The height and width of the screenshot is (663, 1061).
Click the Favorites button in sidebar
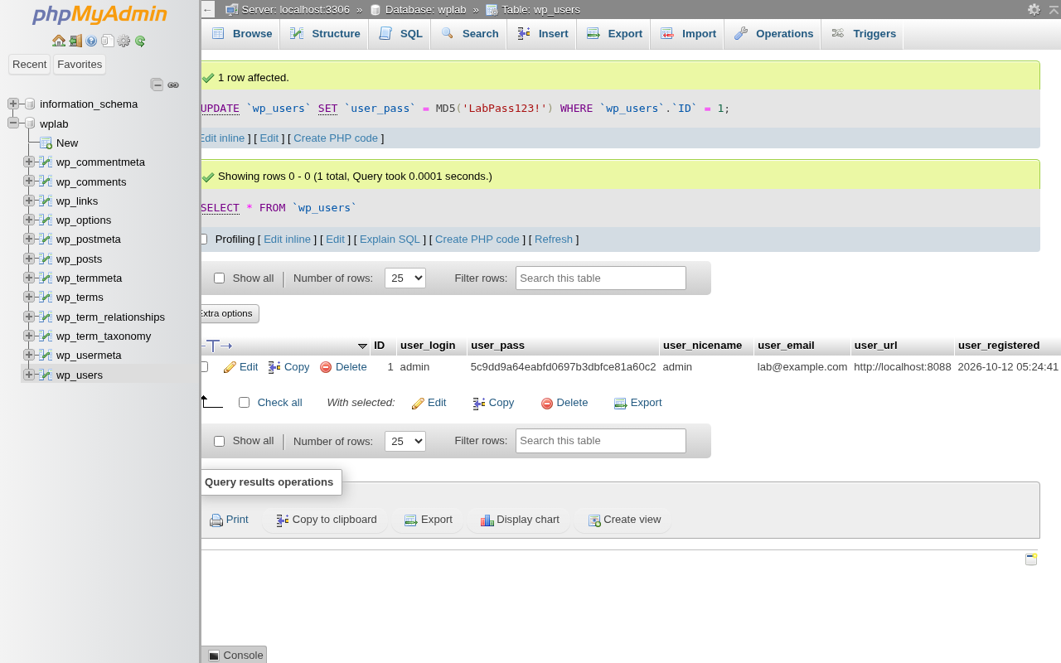pos(80,65)
